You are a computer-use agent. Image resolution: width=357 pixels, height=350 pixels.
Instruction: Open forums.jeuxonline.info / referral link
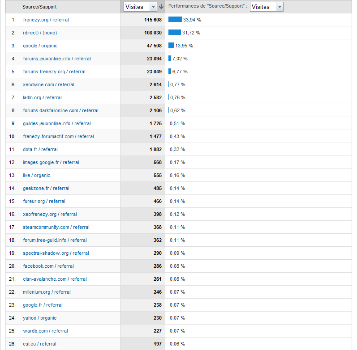pos(56,59)
